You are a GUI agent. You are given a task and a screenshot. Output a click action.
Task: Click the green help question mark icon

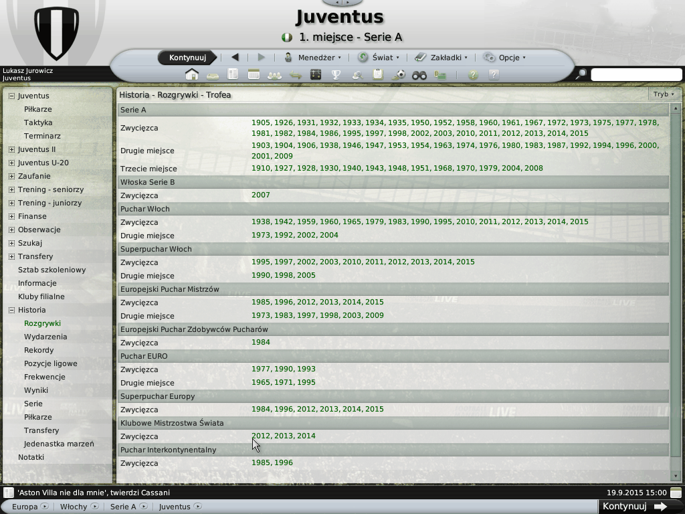point(473,75)
